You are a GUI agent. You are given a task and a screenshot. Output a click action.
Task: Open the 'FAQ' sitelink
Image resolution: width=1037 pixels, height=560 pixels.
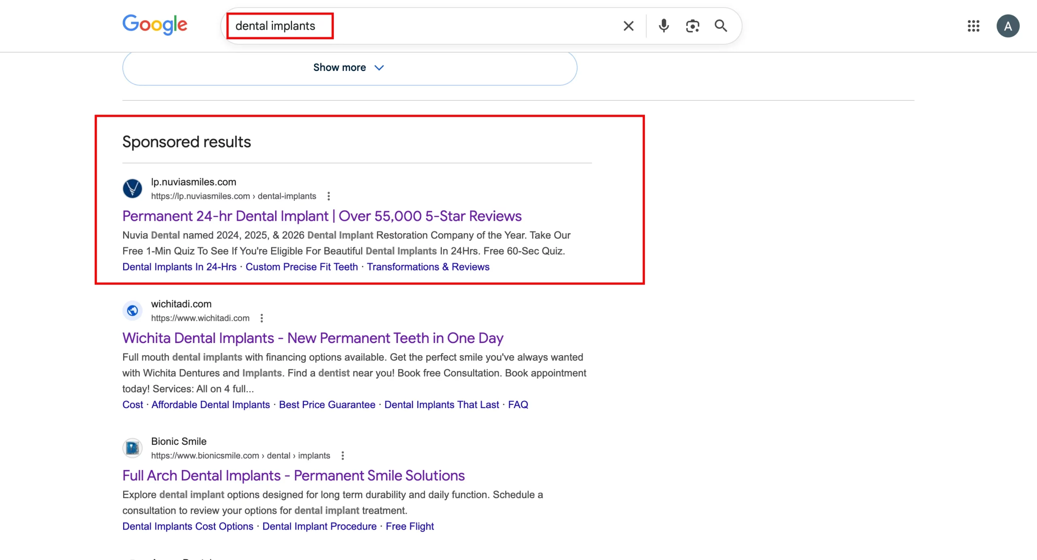518,405
